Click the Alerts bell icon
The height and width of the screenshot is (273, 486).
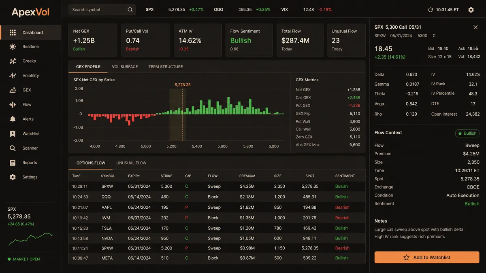13,119
